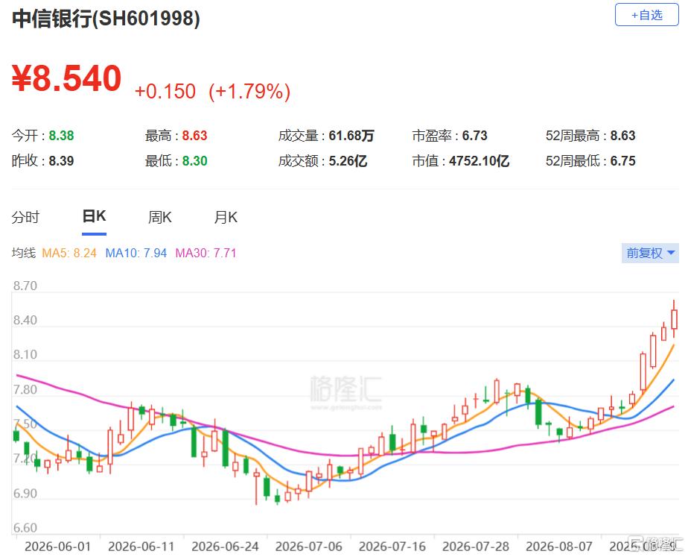The image size is (688, 557).
Task: Click the 昨收 value 8.39
Action: 61,161
